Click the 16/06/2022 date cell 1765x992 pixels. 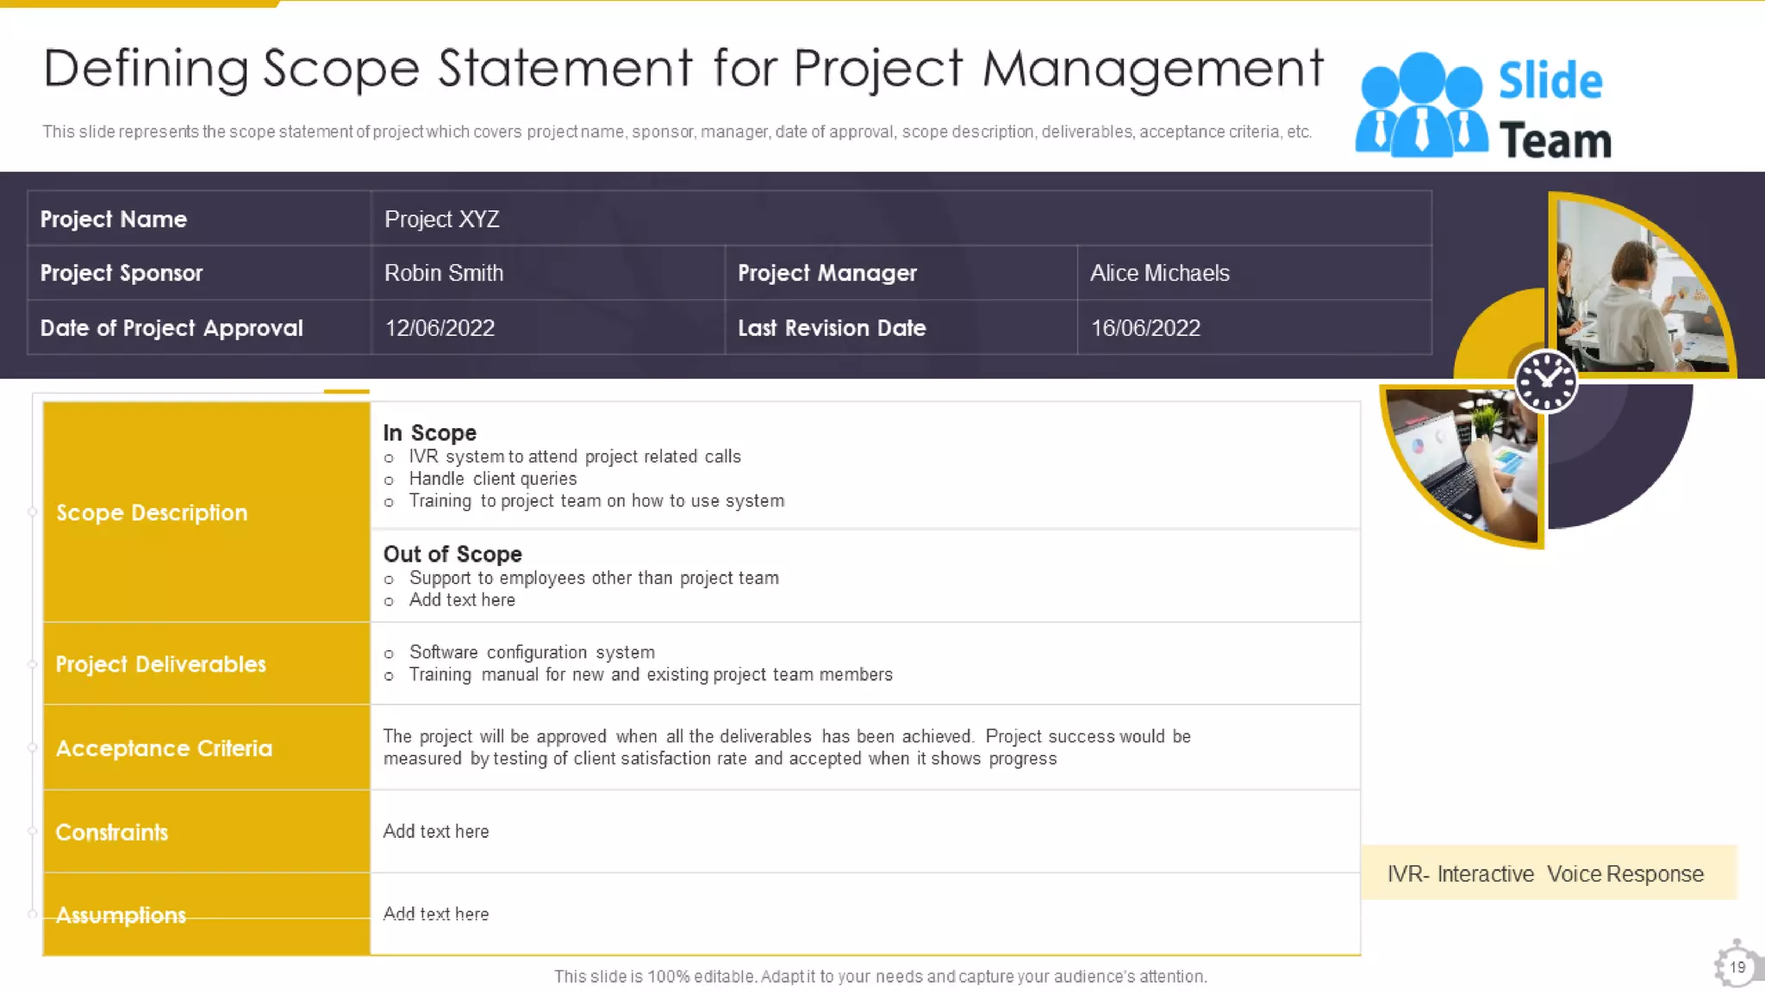(x=1255, y=327)
